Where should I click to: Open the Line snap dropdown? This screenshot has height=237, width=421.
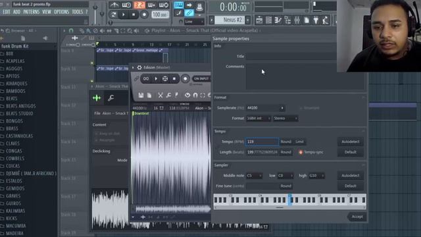click(x=194, y=22)
